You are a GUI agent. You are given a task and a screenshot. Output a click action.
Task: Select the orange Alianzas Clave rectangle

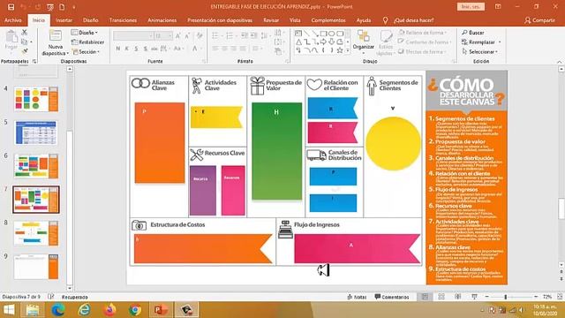tap(160, 143)
